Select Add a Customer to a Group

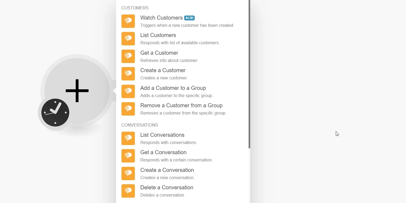coord(183,91)
